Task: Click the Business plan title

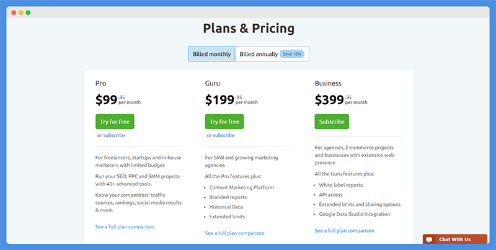Action: pos(328,83)
